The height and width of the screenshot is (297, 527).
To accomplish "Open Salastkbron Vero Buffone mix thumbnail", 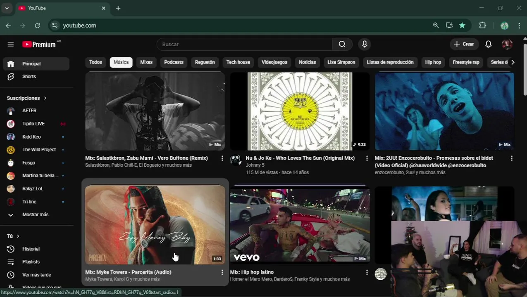I will 155,111.
